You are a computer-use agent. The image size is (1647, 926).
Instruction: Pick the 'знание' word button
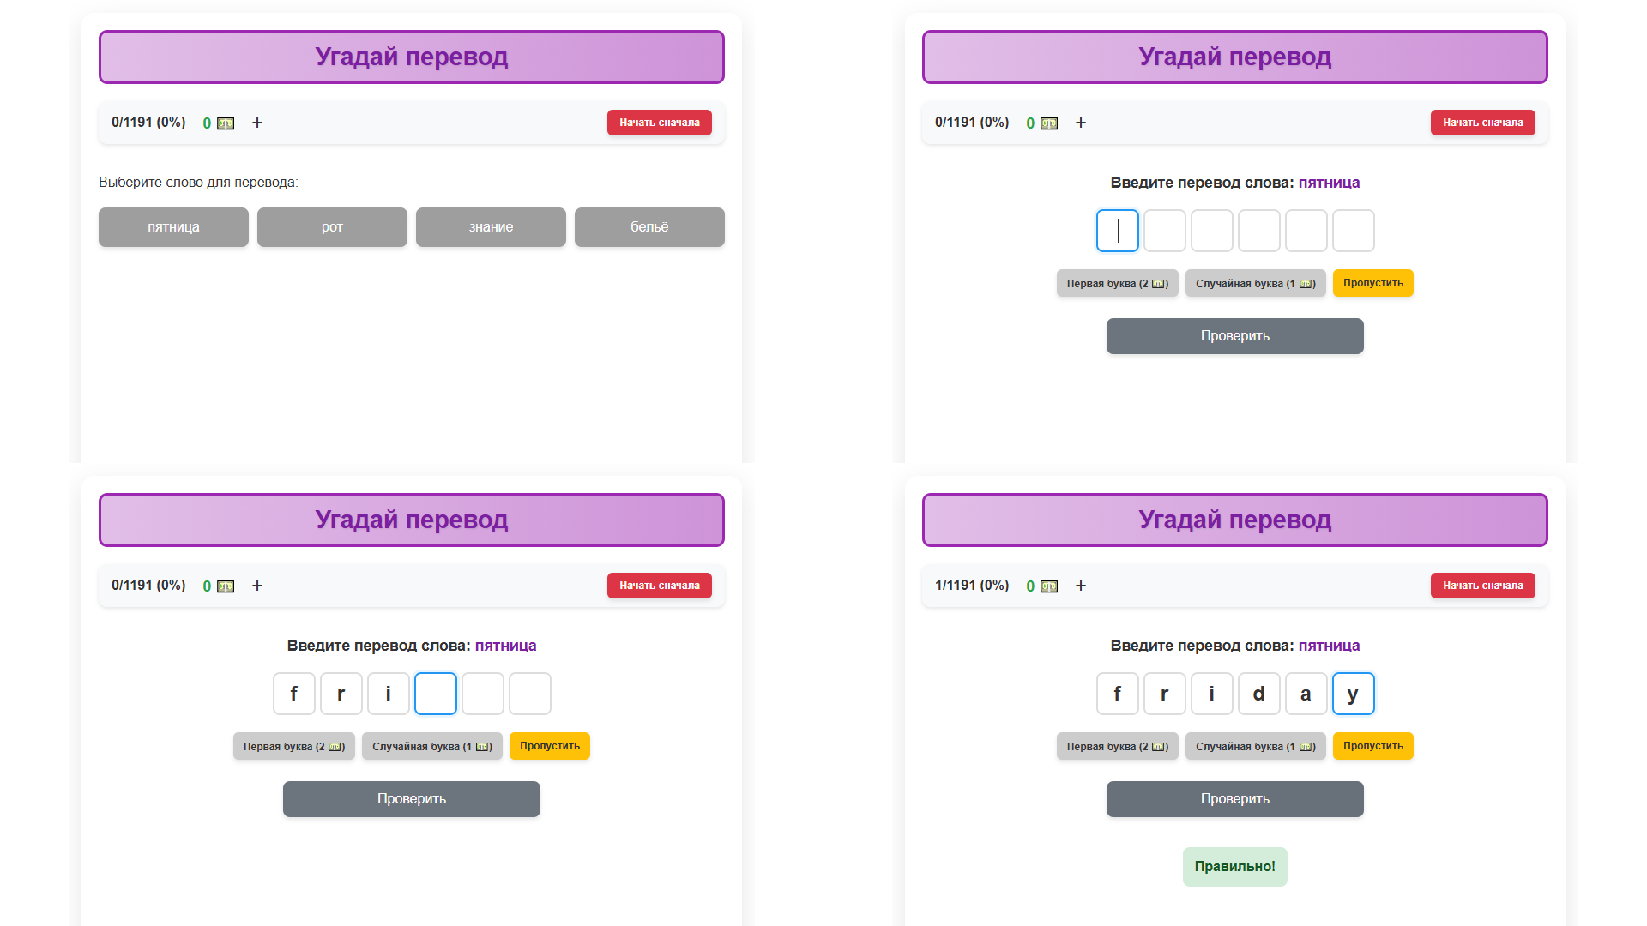(491, 227)
